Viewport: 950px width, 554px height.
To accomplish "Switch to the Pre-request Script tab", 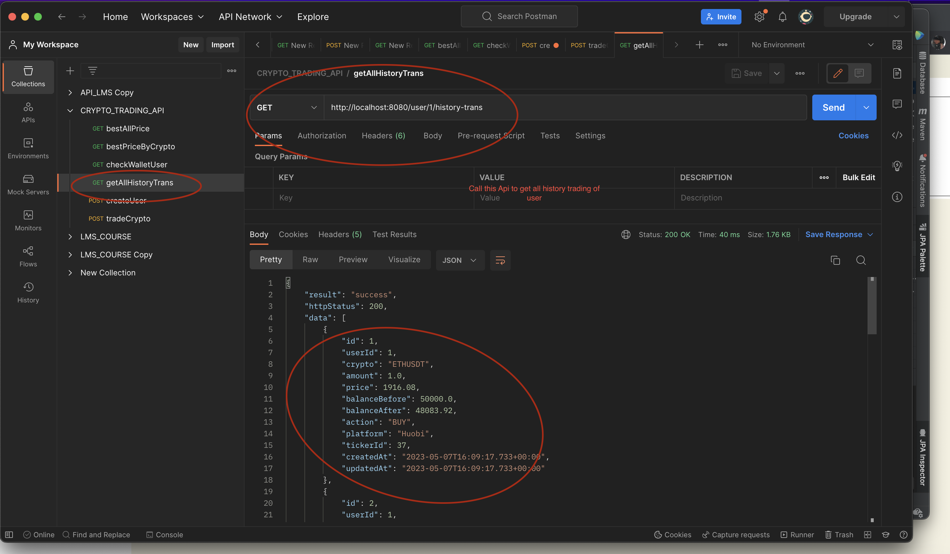I will [x=491, y=136].
